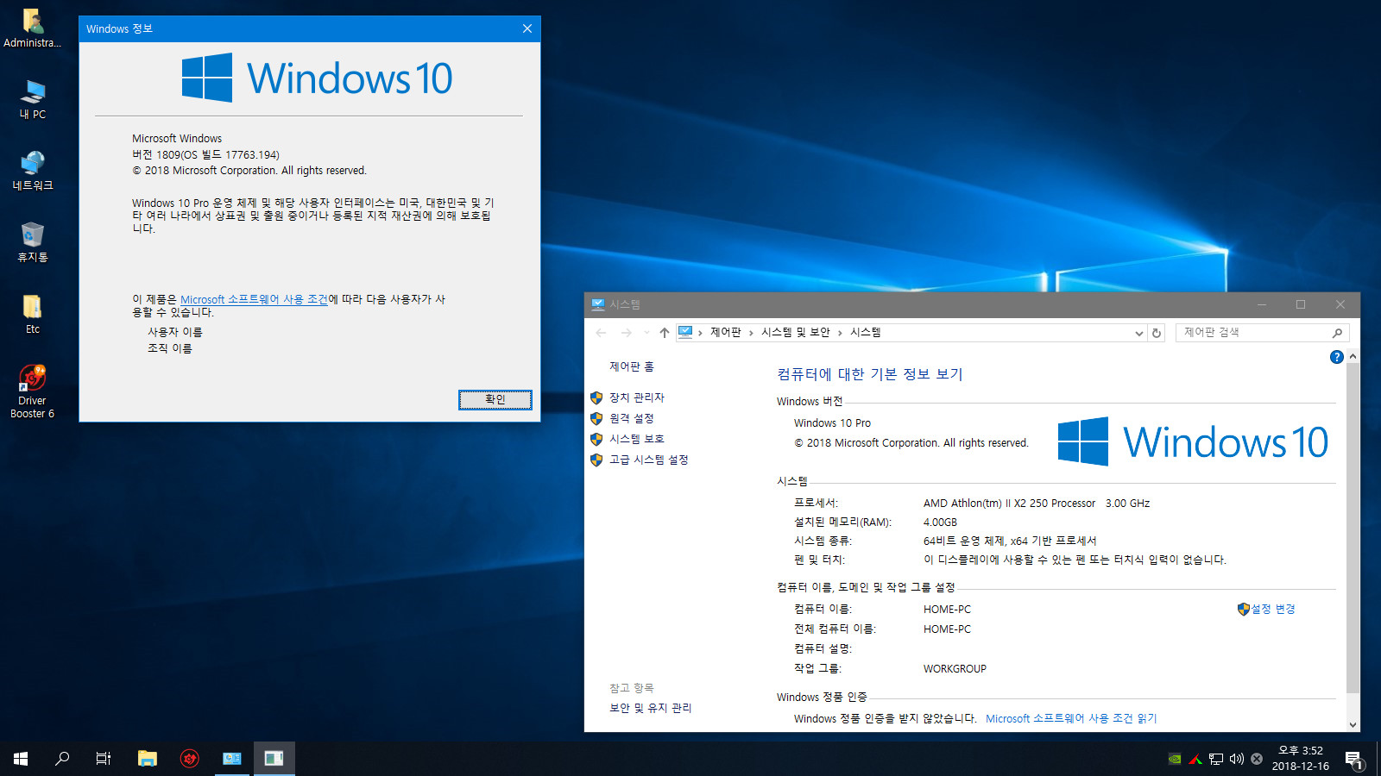Expand the address bar history dropdown
Image resolution: width=1381 pixels, height=776 pixels.
pos(1138,333)
